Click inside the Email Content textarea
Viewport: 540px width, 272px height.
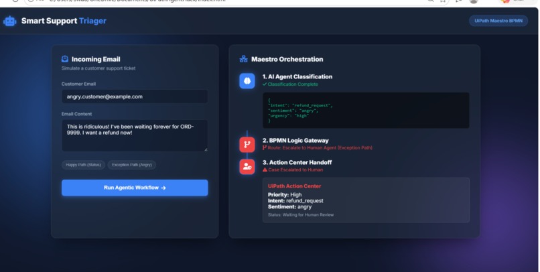click(135, 135)
